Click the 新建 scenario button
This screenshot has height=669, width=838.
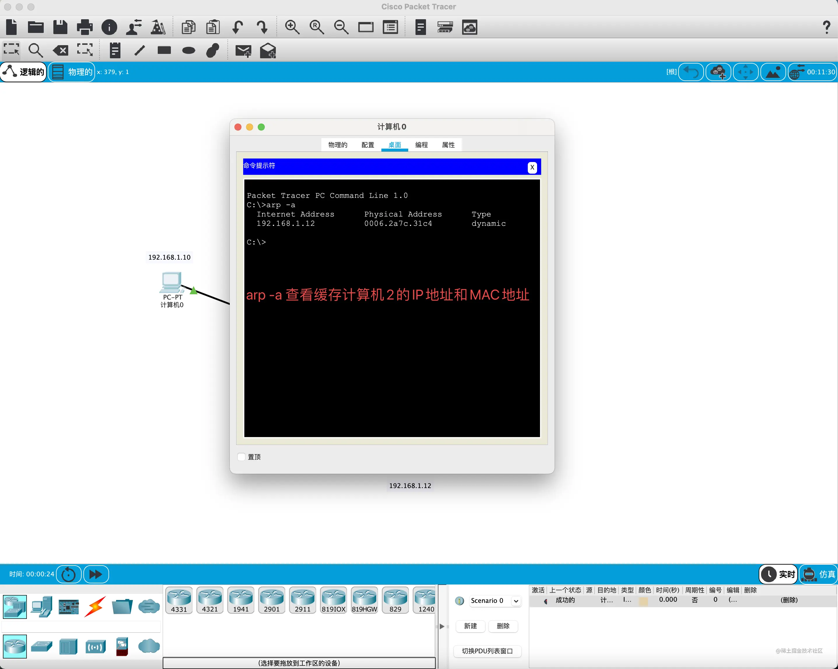[x=470, y=626]
